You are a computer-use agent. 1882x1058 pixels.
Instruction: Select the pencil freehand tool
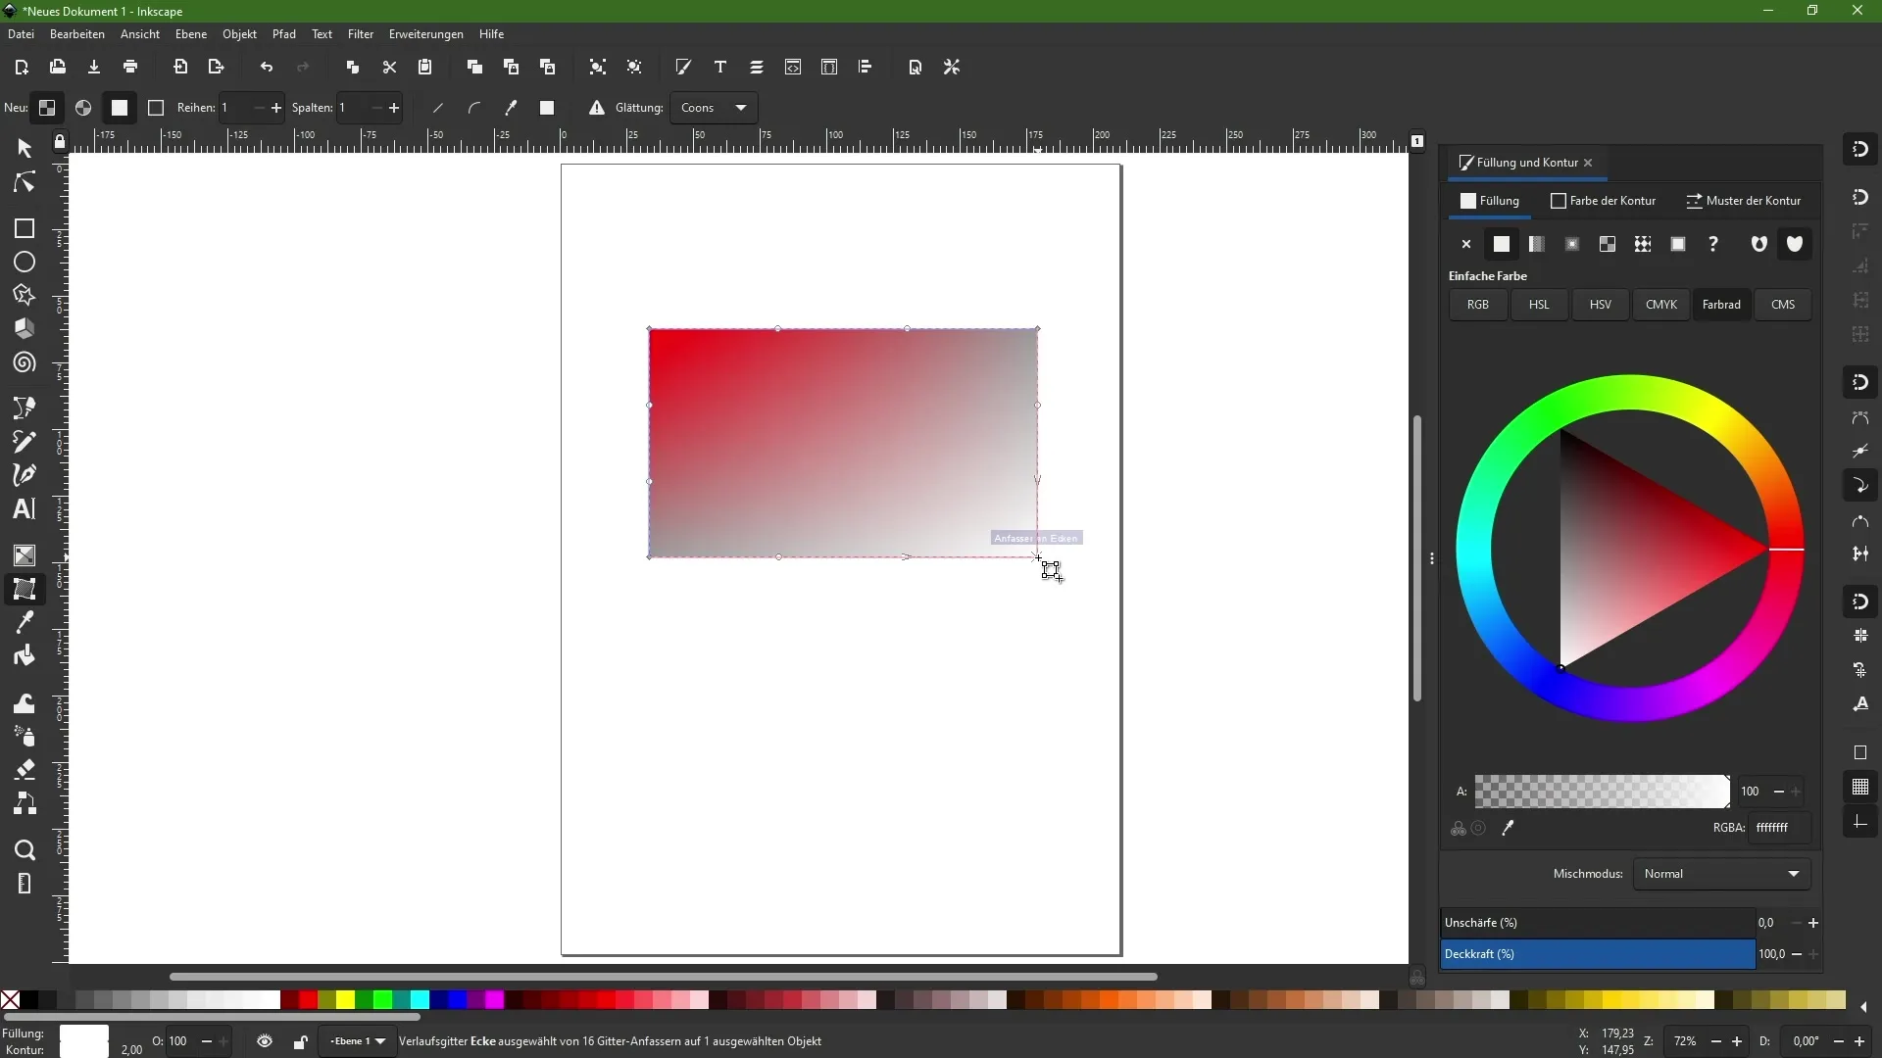[25, 441]
